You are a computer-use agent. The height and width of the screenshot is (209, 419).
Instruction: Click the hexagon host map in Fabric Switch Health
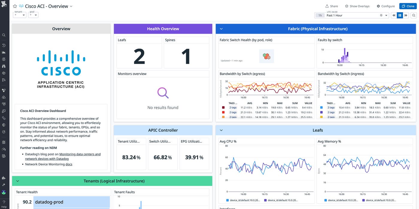tap(266, 56)
